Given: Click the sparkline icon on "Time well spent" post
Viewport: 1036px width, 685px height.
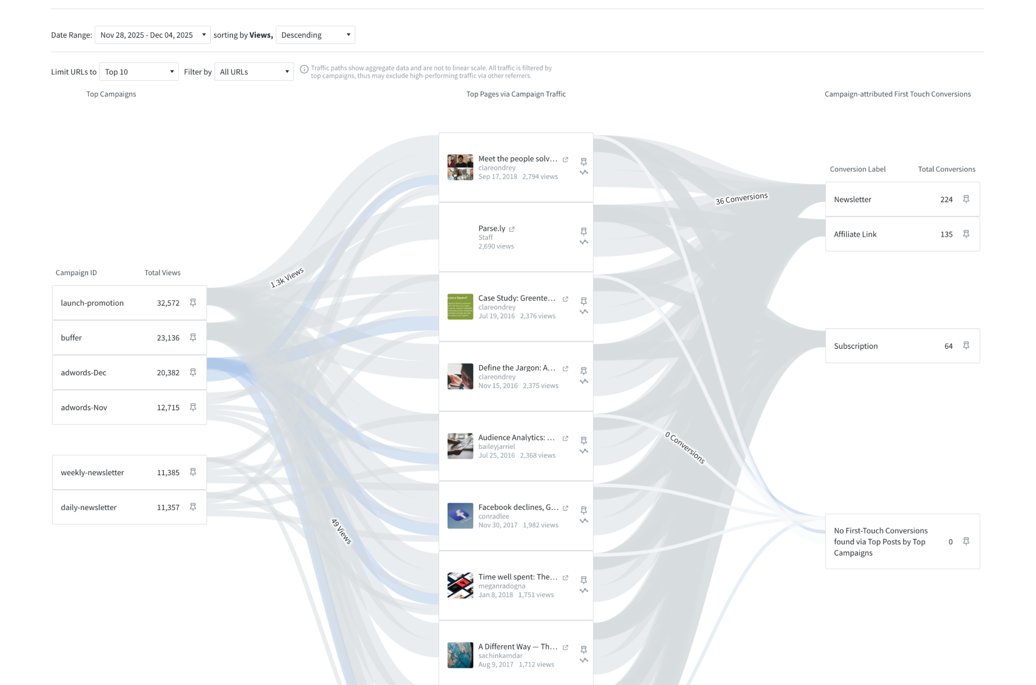Looking at the screenshot, I should pyautogui.click(x=584, y=590).
